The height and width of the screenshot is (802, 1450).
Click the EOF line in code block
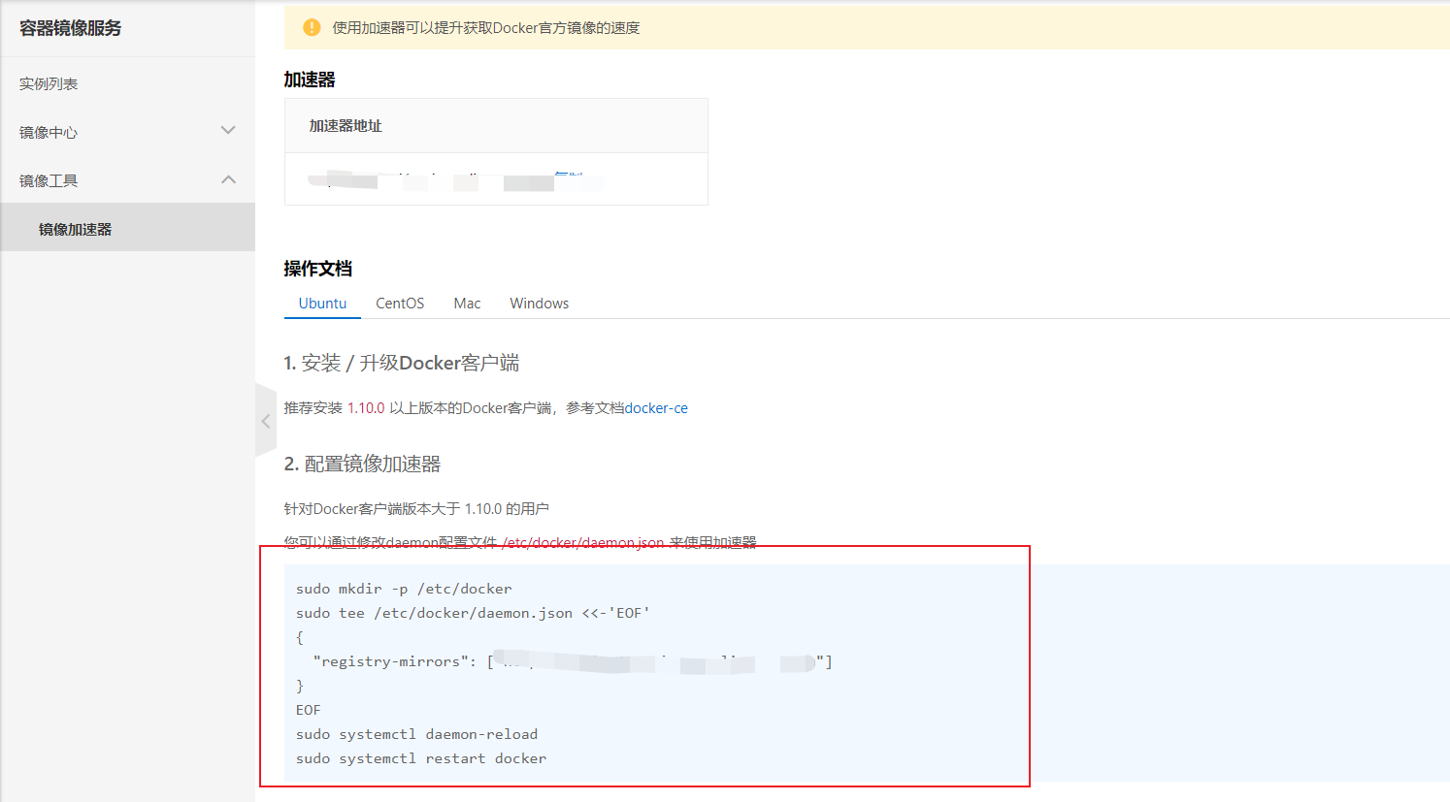coord(308,710)
